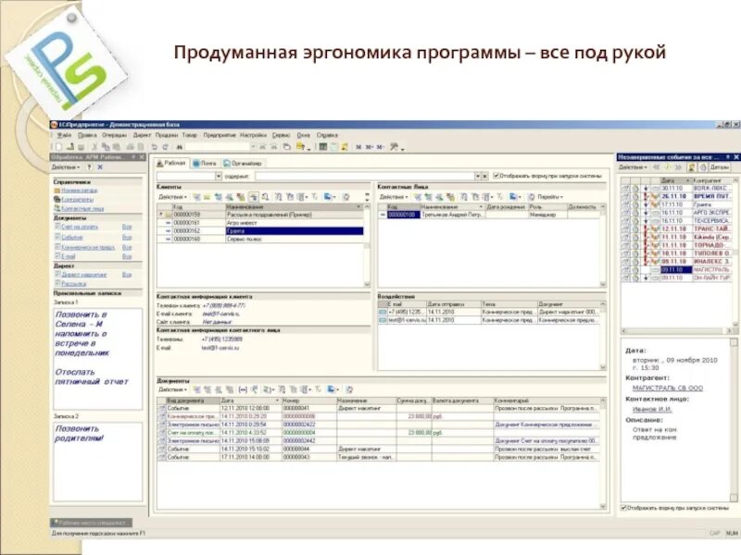This screenshot has height=555, width=741.
Task: Click the first add icon in Документы toolbar
Action: 197,389
